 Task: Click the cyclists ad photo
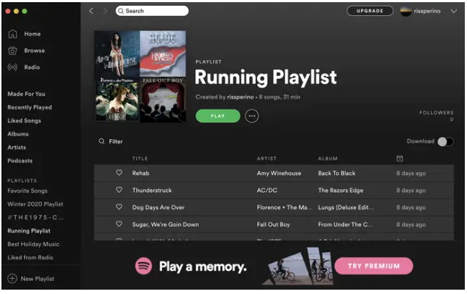[x=298, y=266]
